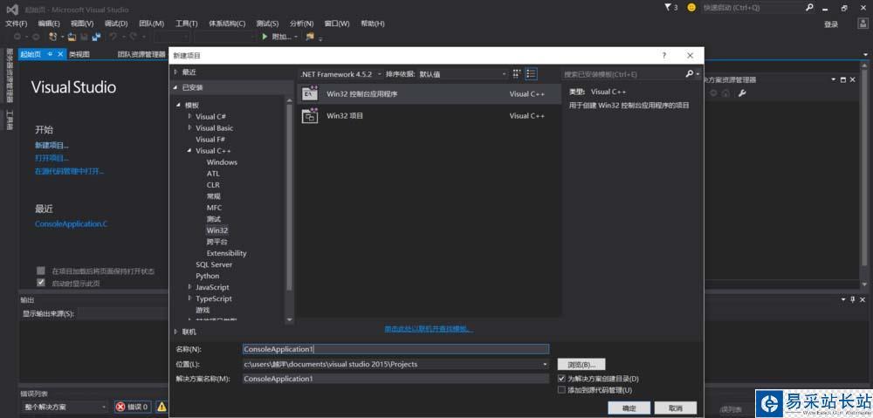Click the online templates search link

tap(429, 329)
